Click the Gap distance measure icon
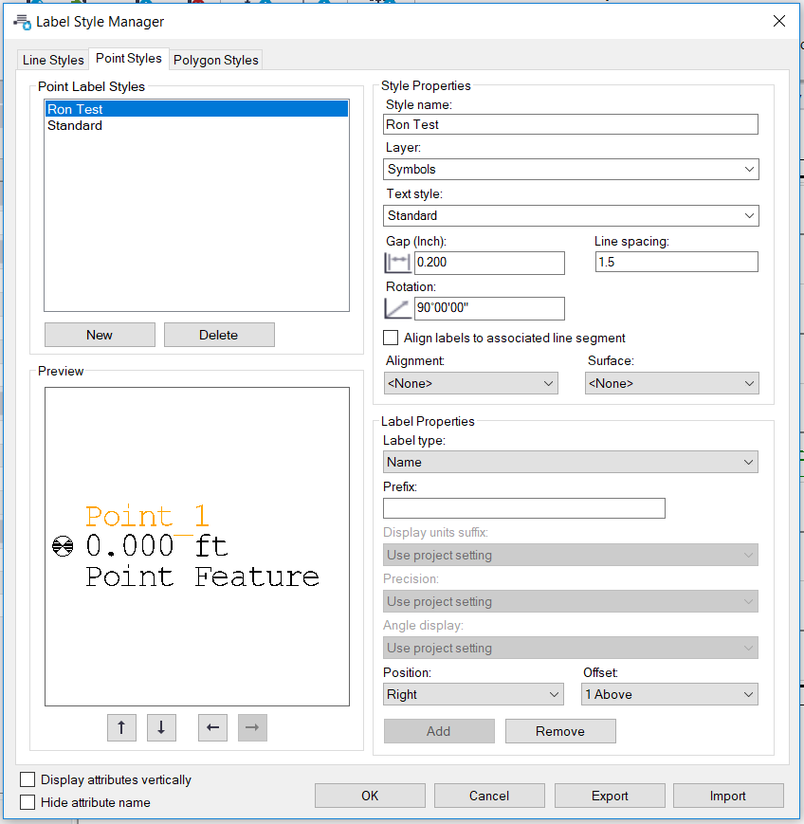Screen dimensions: 804x824 [x=397, y=263]
